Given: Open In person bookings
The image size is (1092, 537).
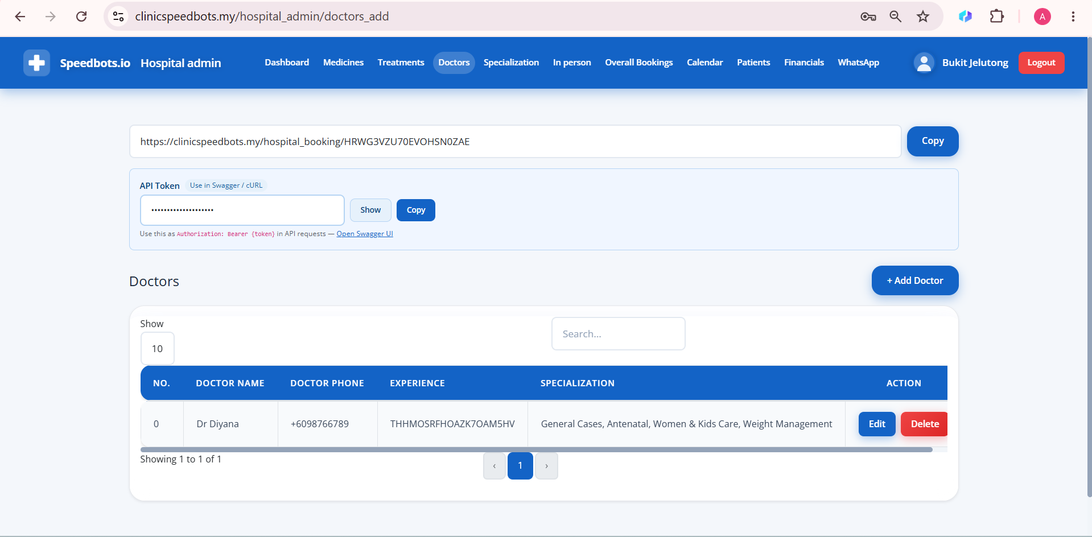Looking at the screenshot, I should coord(572,63).
